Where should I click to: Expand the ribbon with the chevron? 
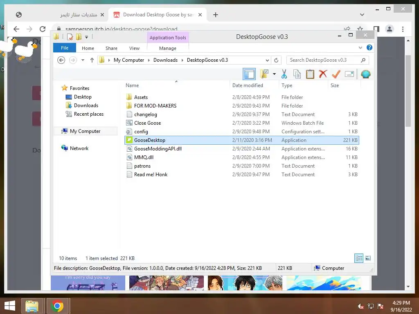point(360,47)
